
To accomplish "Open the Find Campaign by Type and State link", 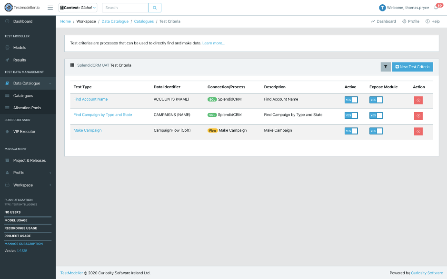I will click(102, 115).
